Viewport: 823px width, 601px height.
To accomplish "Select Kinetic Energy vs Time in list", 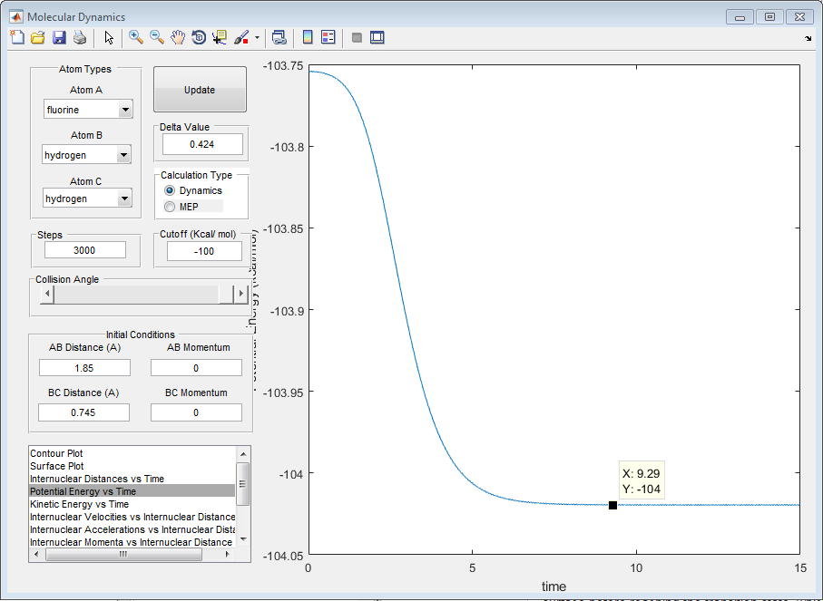I will pos(79,504).
